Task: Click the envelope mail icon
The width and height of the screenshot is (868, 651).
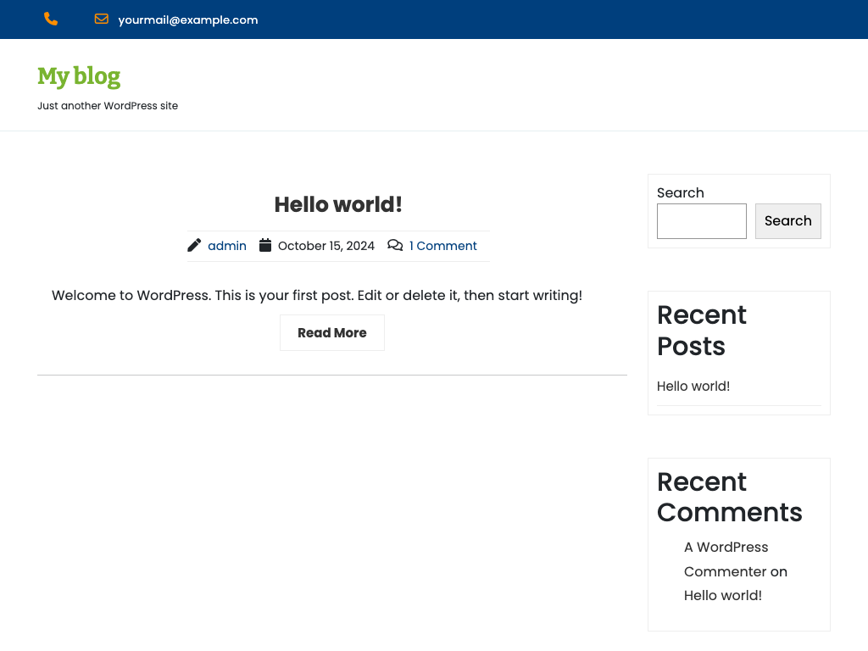Action: point(102,19)
